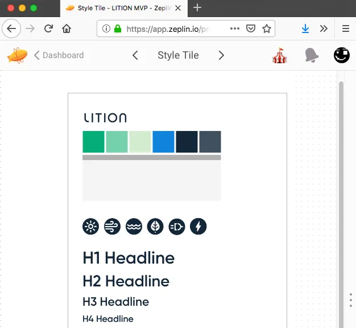Return to Dashboard
Image resolution: width=356 pixels, height=328 pixels.
[59, 55]
